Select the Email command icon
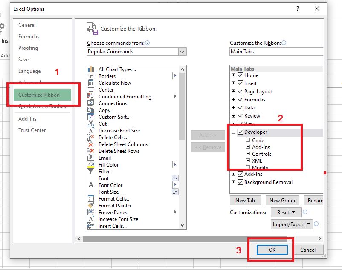Image resolution: width=342 pixels, height=270 pixels. (91, 158)
